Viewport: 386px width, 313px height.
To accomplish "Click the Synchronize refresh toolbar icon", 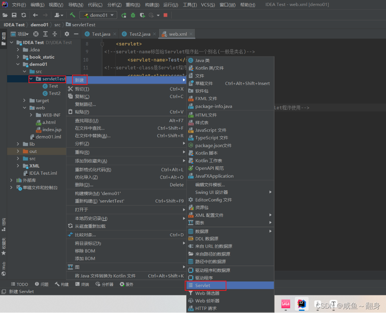I will coord(24,15).
